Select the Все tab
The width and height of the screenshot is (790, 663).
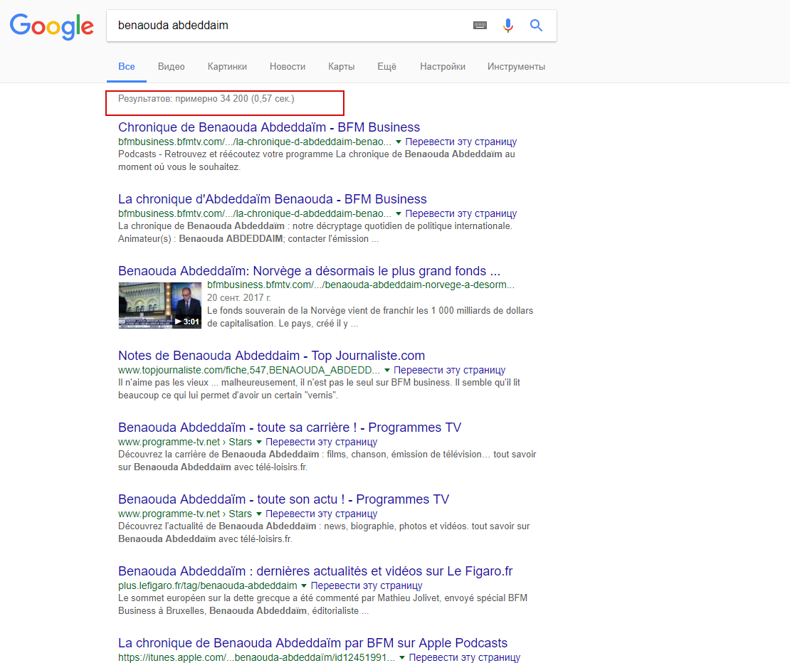pyautogui.click(x=127, y=66)
